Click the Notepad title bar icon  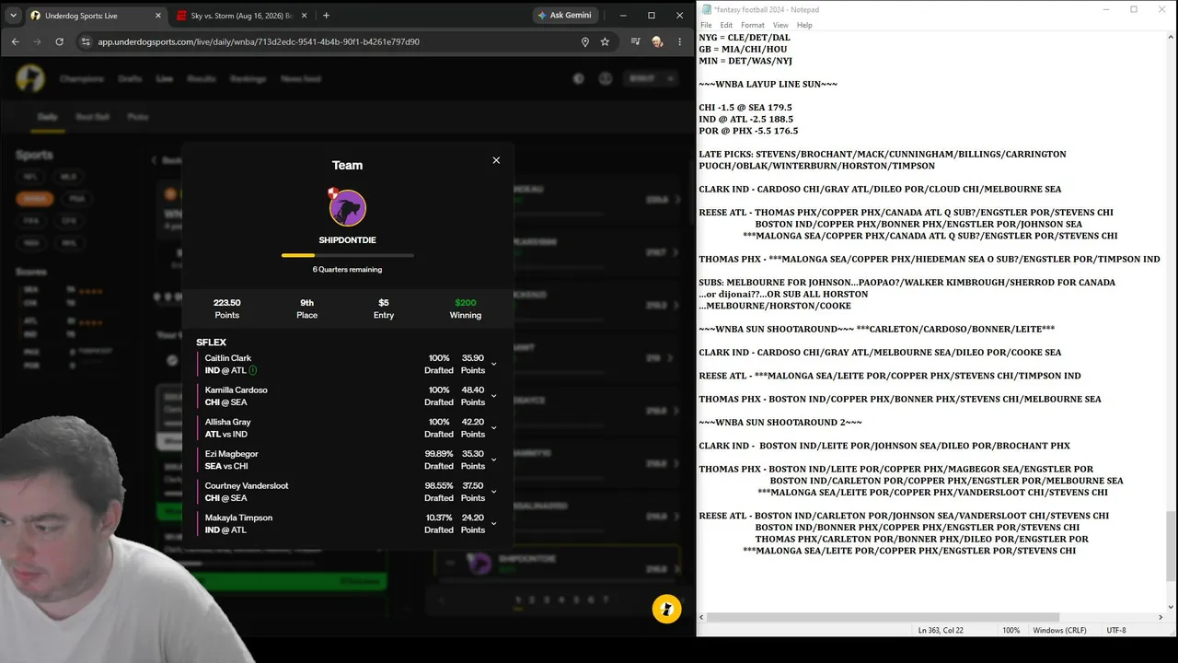[706, 9]
